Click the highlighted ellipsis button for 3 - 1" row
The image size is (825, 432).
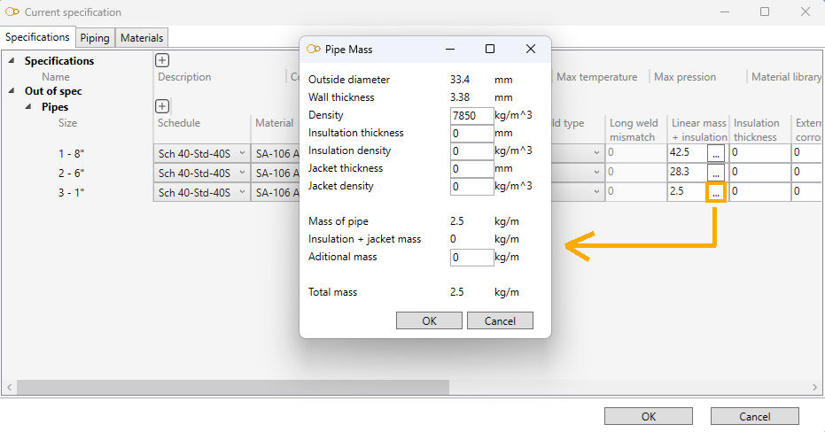(x=716, y=192)
